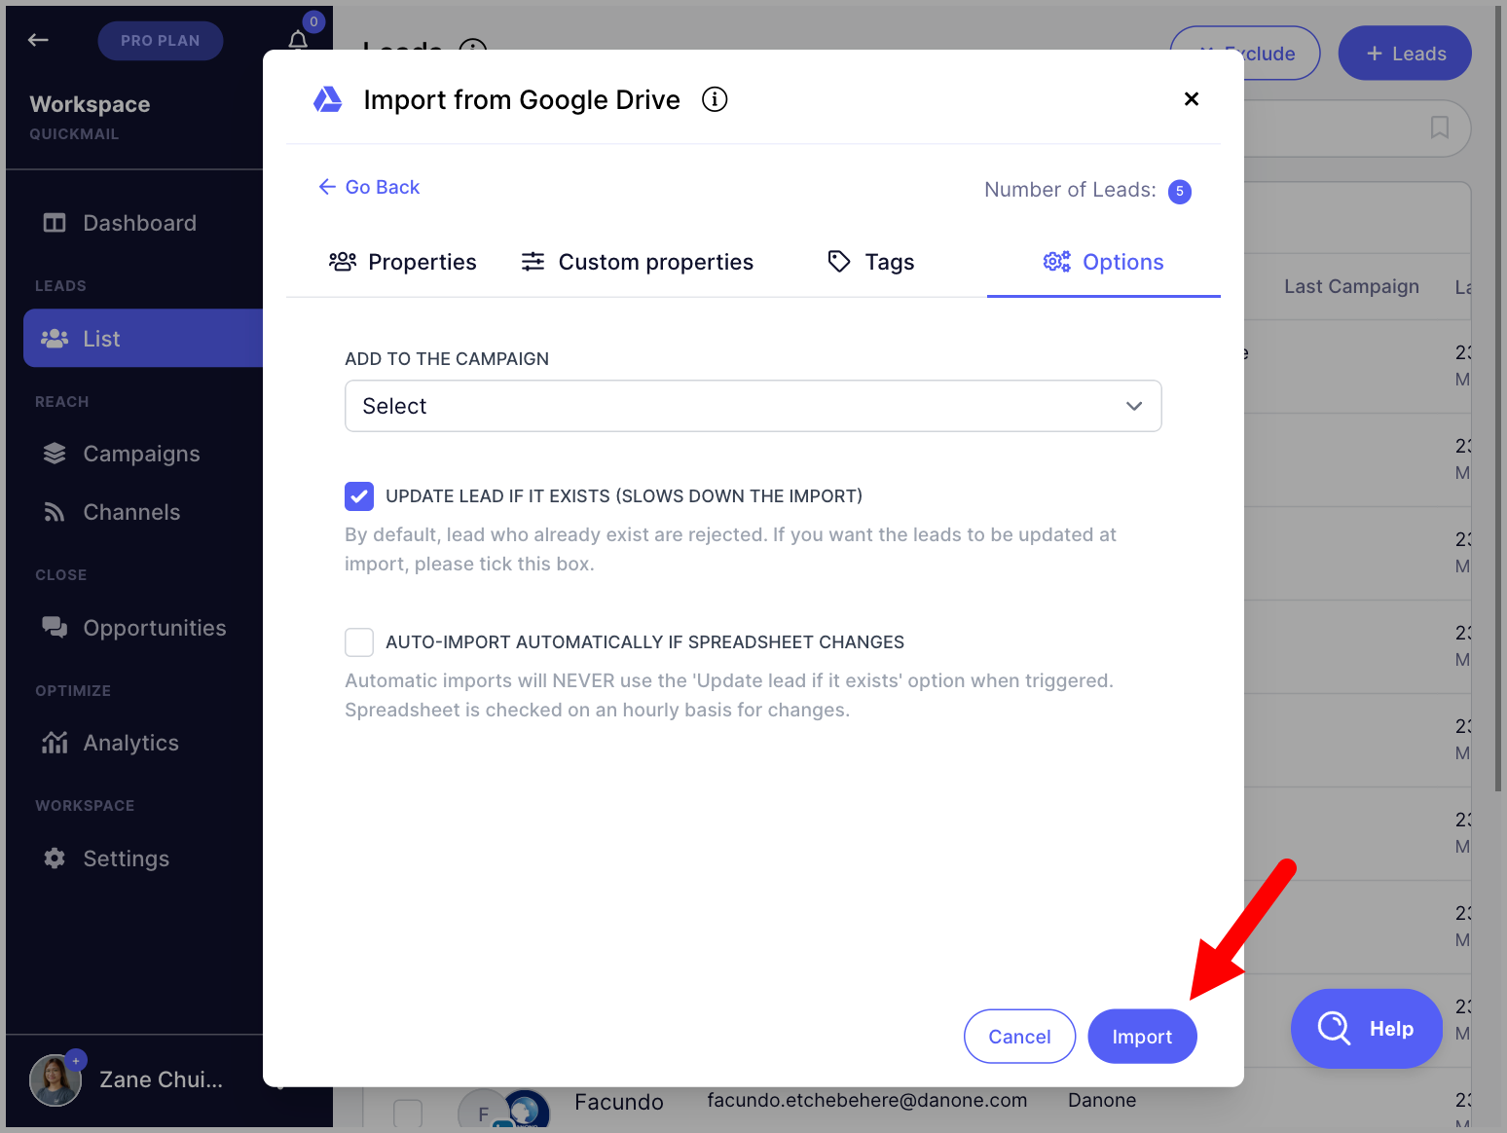
Task: Click the Settings gear icon
Action: coord(55,859)
